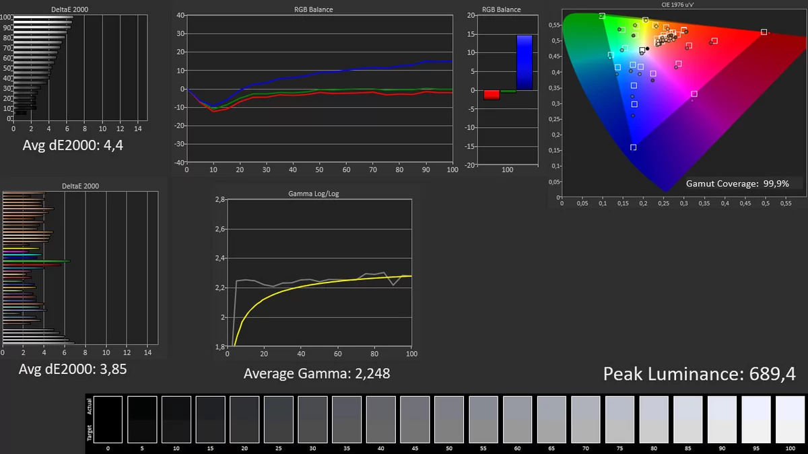
Task: Click the "Avg dE2000: 4,4" value
Action: pos(73,145)
